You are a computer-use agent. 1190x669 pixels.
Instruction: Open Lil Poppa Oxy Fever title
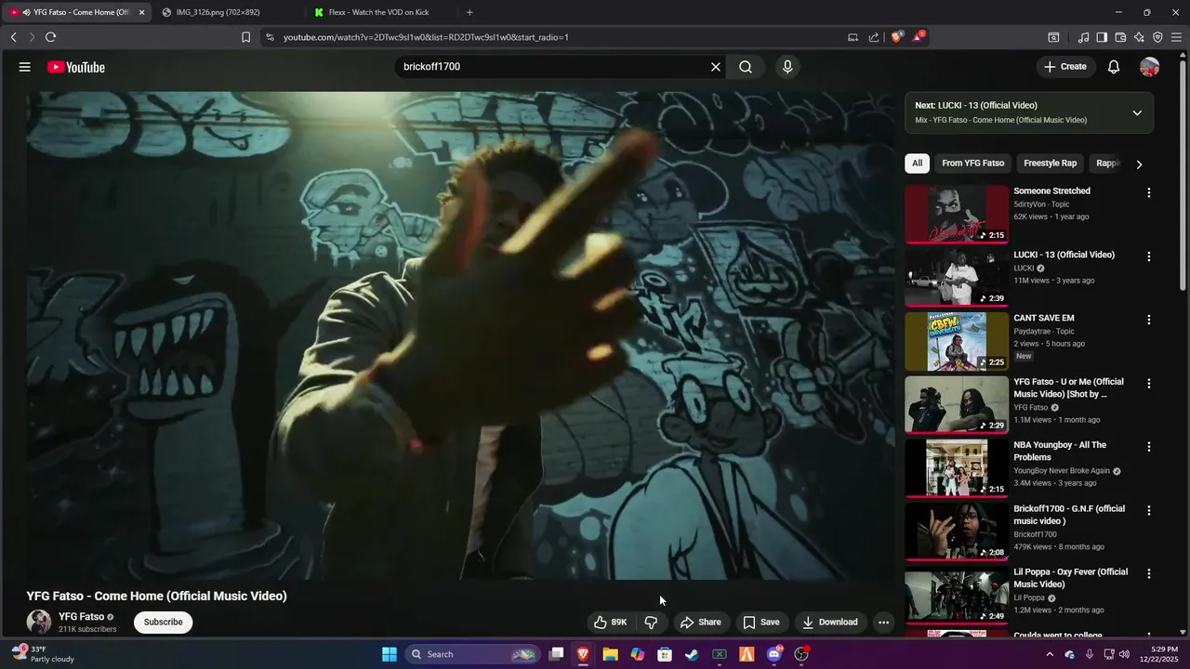click(x=1071, y=578)
